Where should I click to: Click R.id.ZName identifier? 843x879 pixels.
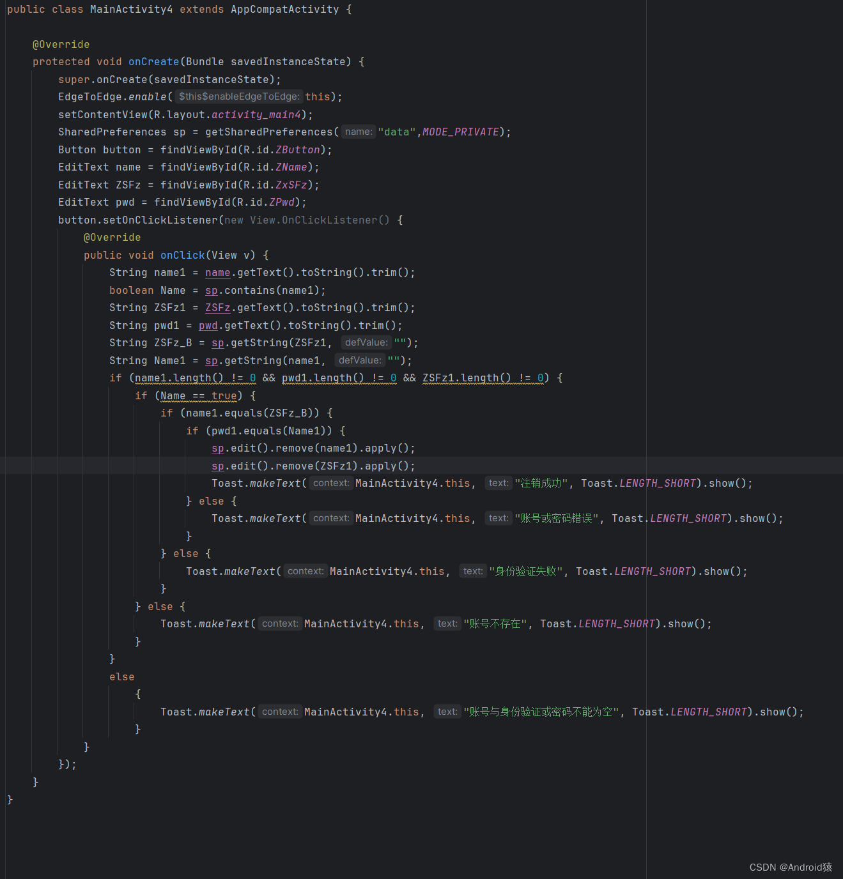point(275,167)
